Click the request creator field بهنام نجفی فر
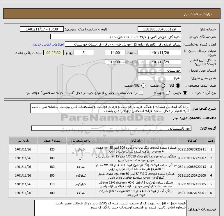The height and width of the screenshot is (216, 224). click(x=123, y=44)
